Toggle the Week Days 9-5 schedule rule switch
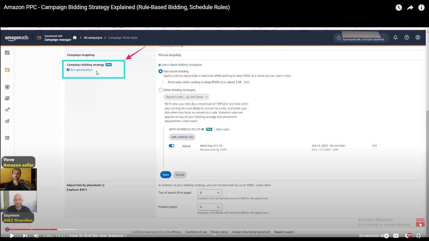This screenshot has width=429, height=241. click(172, 146)
